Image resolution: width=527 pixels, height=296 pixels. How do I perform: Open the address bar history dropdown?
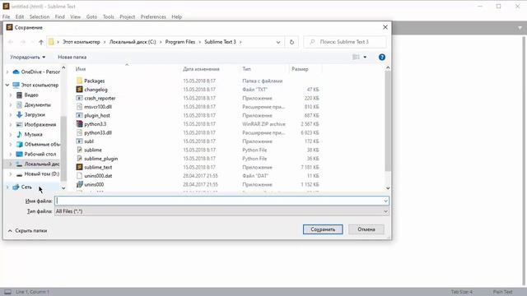tap(278, 42)
